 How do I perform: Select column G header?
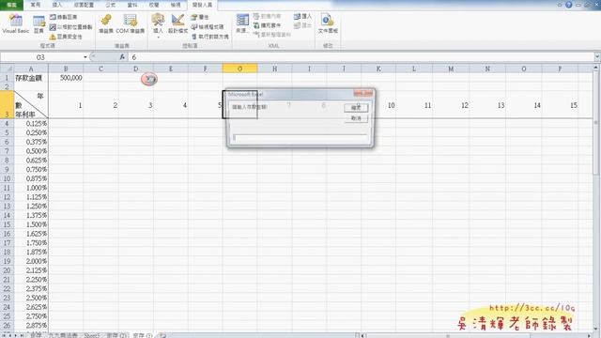pyautogui.click(x=240, y=69)
